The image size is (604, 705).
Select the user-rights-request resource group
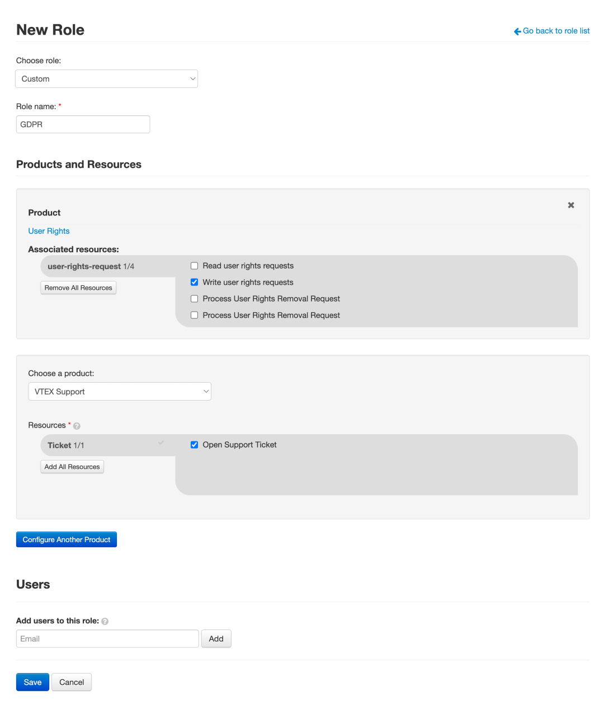[91, 266]
